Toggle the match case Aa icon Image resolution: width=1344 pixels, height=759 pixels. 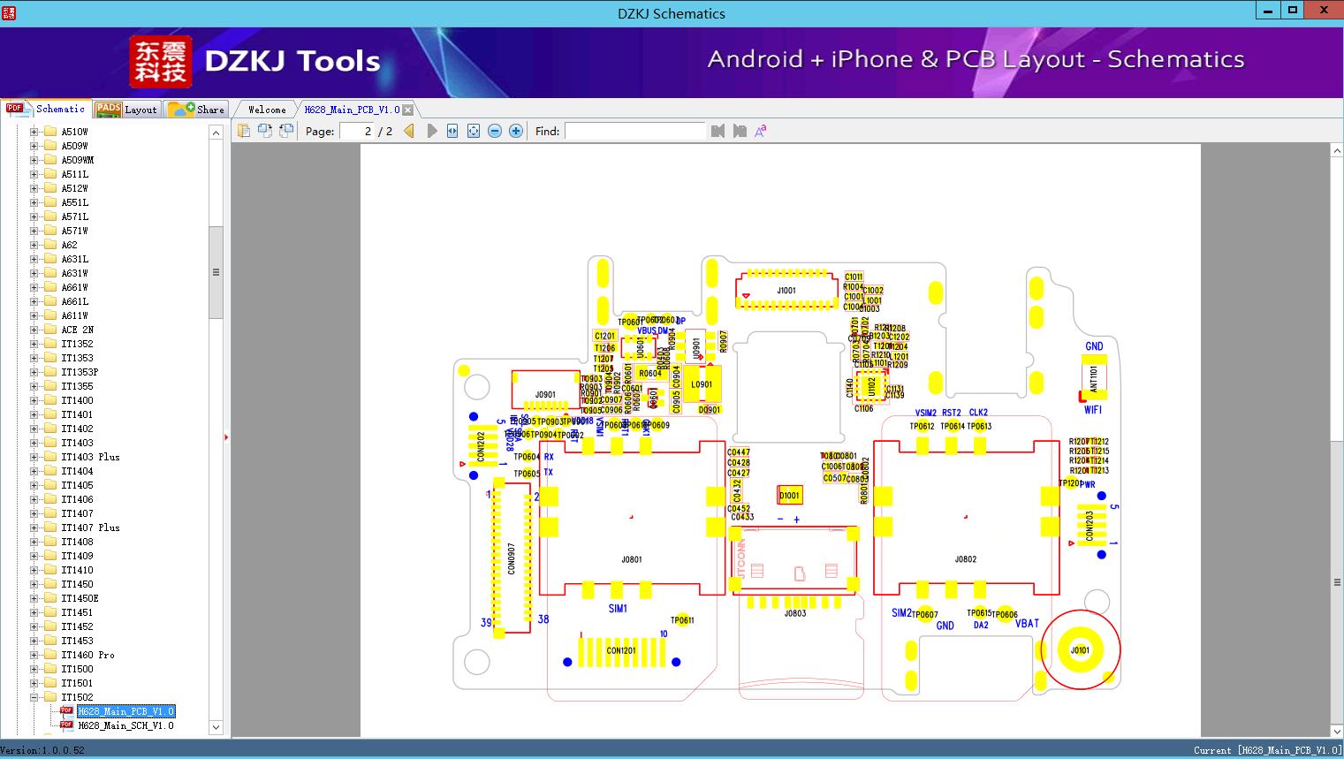(x=760, y=131)
